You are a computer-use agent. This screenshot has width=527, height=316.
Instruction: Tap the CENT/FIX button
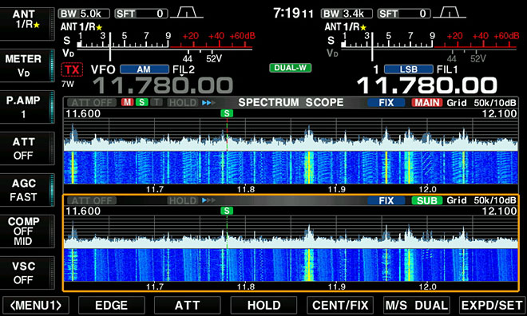tap(340, 306)
